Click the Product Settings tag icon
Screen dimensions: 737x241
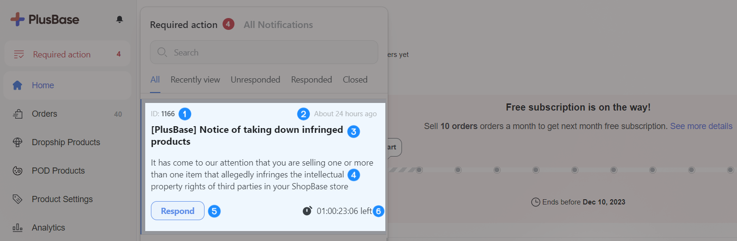coord(18,199)
